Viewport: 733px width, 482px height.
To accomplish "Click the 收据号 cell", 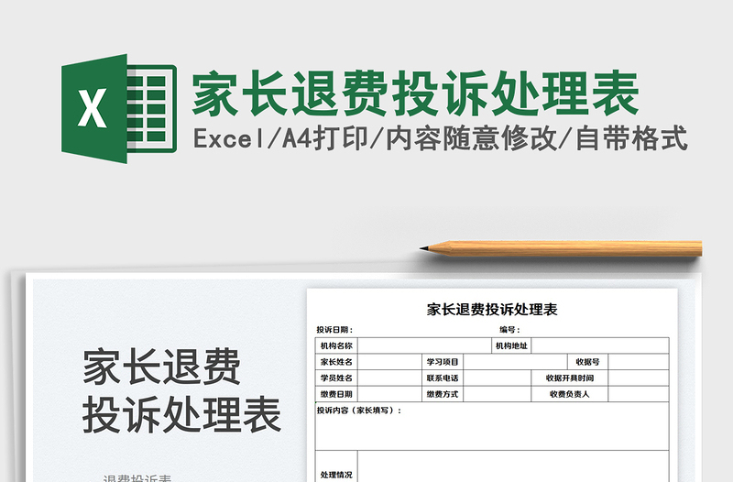I will click(588, 362).
